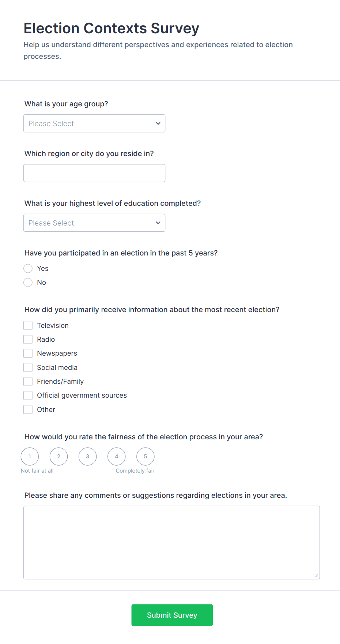Pick fairness rating 3
Image resolution: width=340 pixels, height=644 pixels.
point(88,457)
